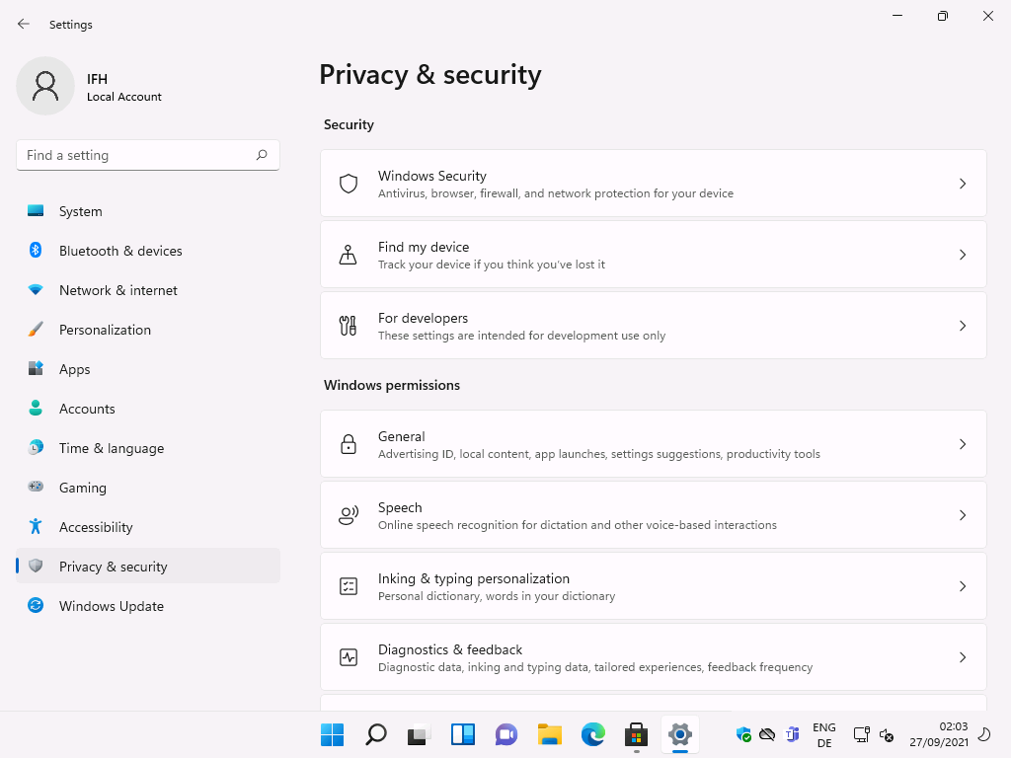Click ENG DE language indicator in tray
1011x758 pixels.
tap(824, 734)
